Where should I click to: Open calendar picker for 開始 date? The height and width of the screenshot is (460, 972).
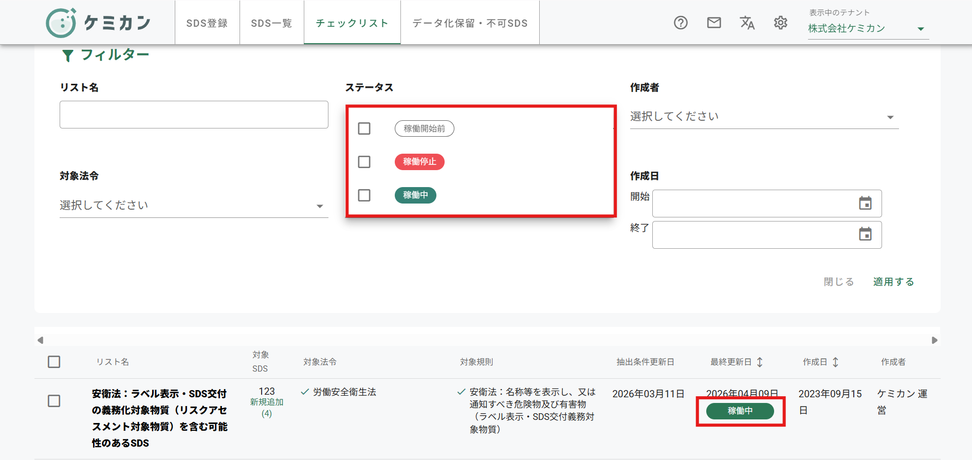tap(865, 204)
